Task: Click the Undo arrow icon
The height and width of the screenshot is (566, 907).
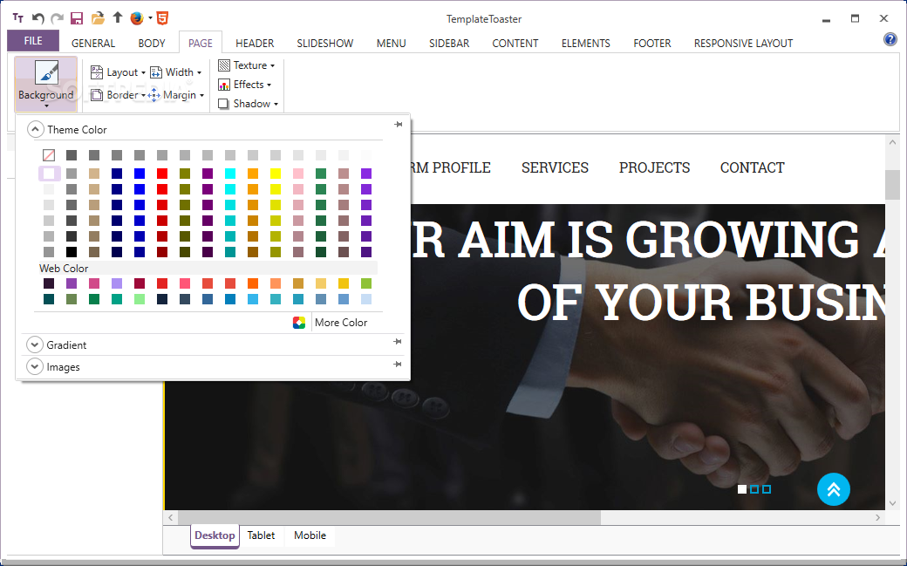Action: 38,18
